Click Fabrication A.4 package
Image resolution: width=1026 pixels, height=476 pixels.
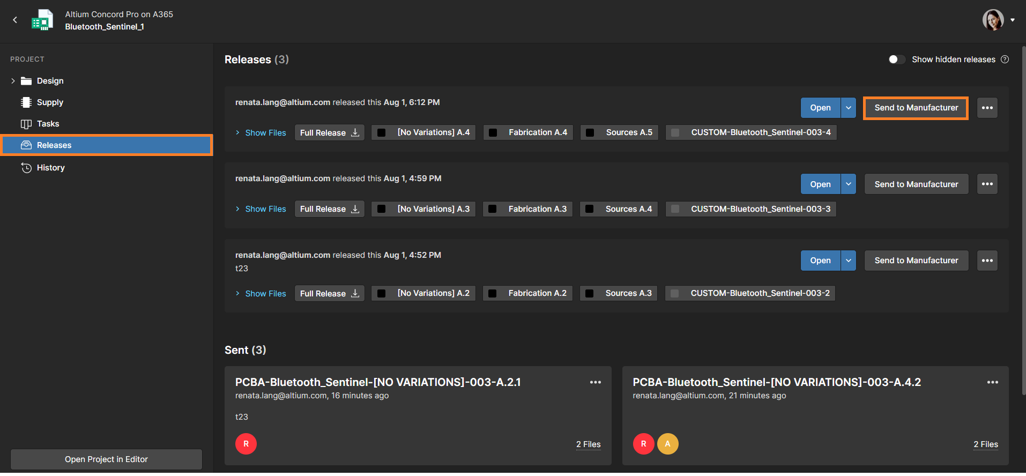pos(528,132)
